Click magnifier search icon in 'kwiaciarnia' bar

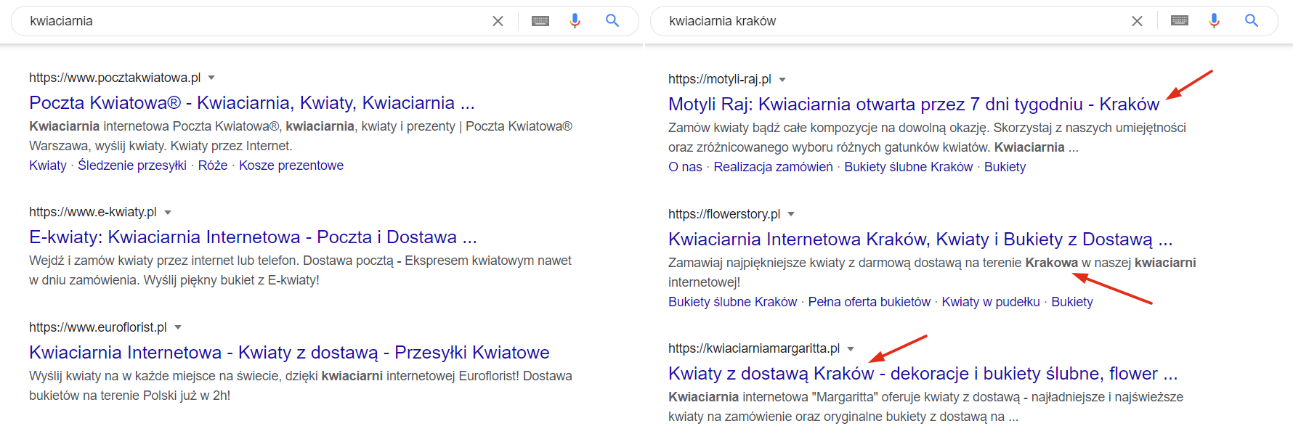point(612,20)
